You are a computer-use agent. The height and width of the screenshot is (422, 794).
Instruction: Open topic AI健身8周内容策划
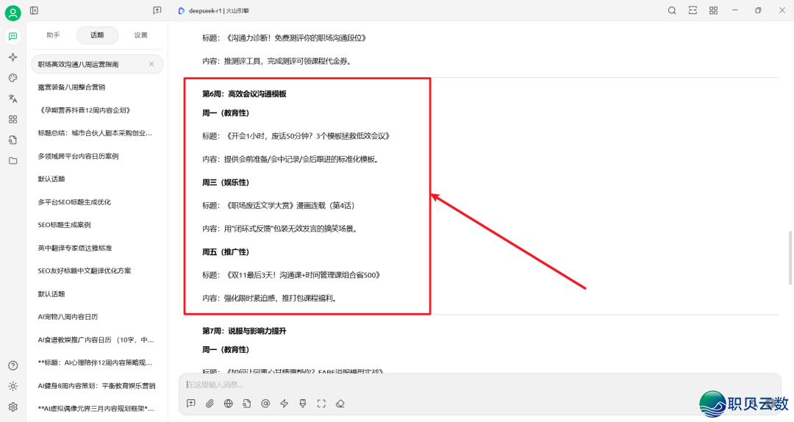click(x=97, y=385)
